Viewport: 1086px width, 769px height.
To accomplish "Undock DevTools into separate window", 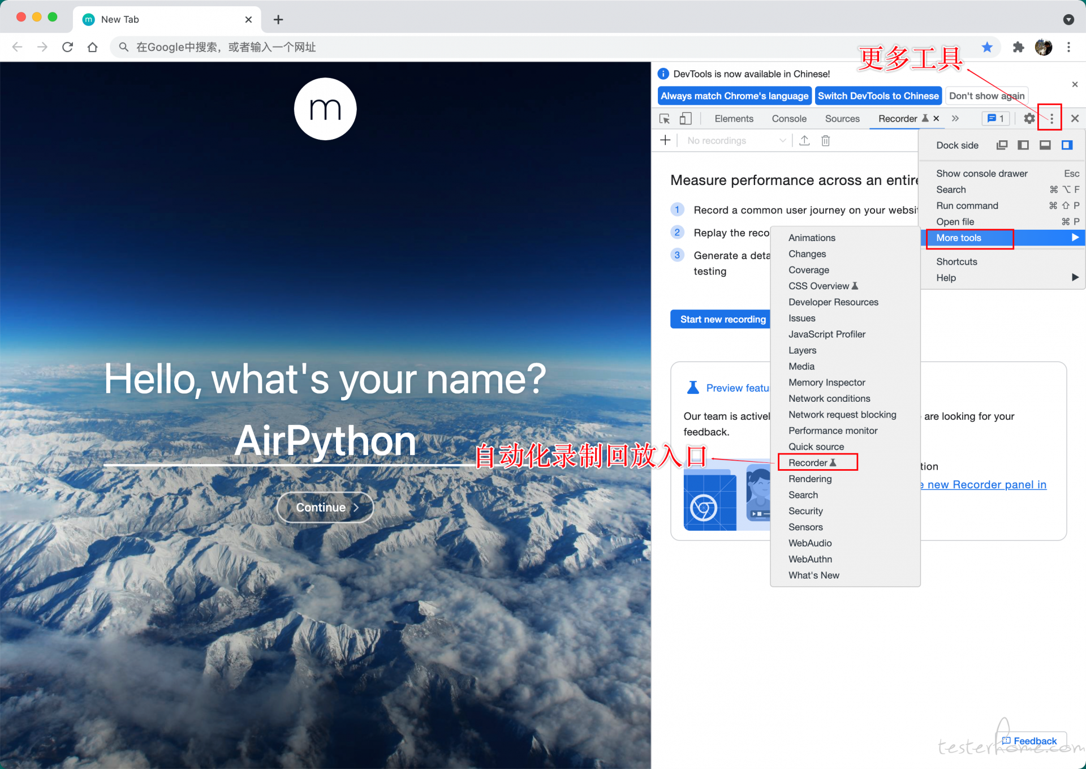I will tap(1002, 145).
